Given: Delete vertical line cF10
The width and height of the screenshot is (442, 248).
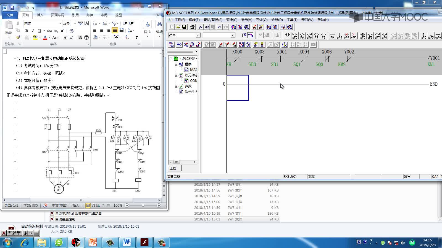Looking at the screenshot, I should [354, 36].
